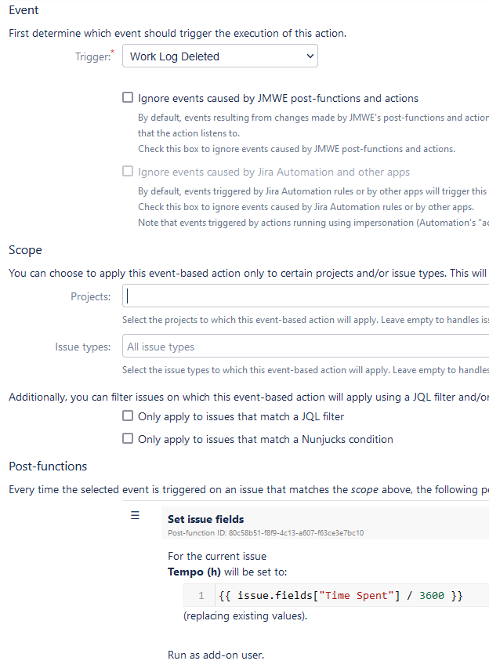Grab the drag handle icon beside Set issue fields
This screenshot has width=489, height=668.
coord(135,515)
